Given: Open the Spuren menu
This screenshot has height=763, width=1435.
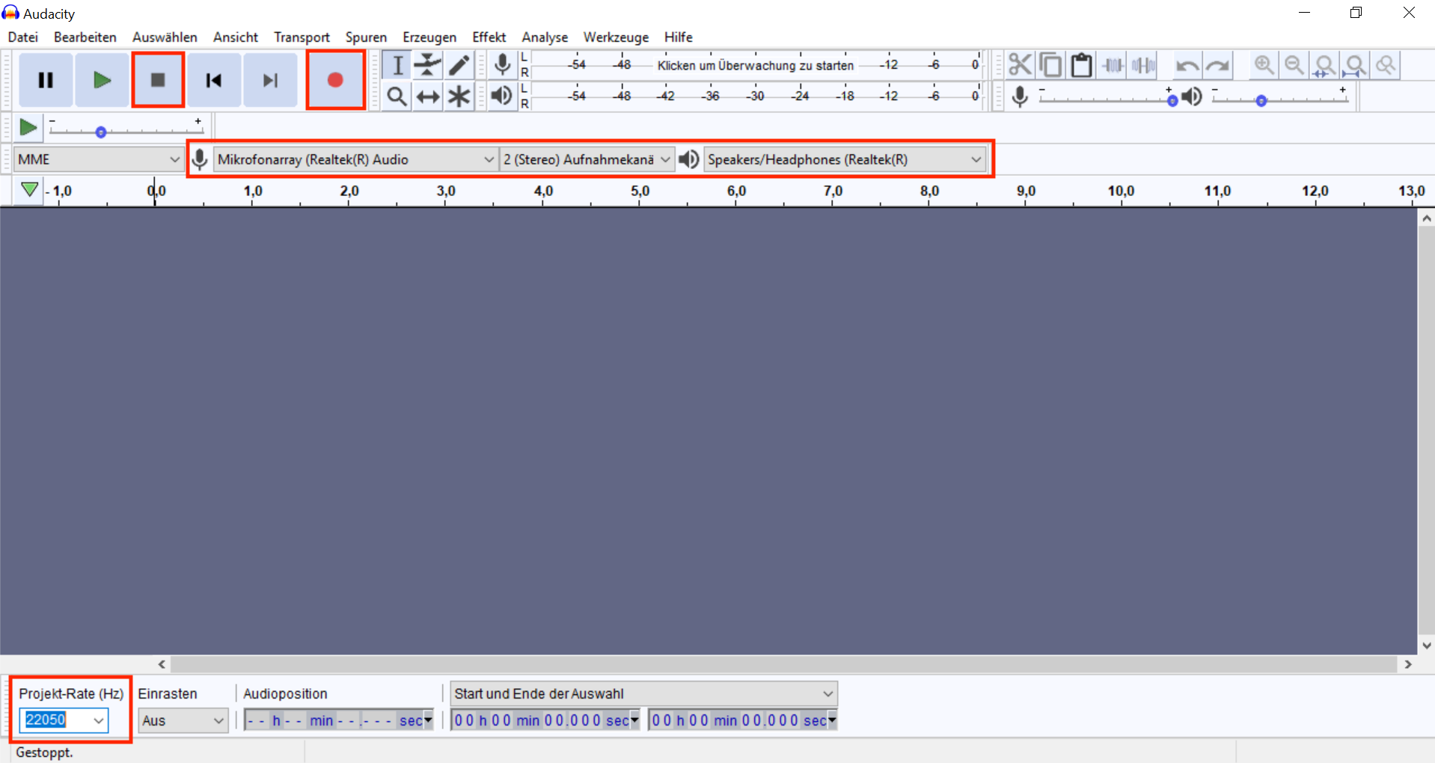Looking at the screenshot, I should pos(366,37).
